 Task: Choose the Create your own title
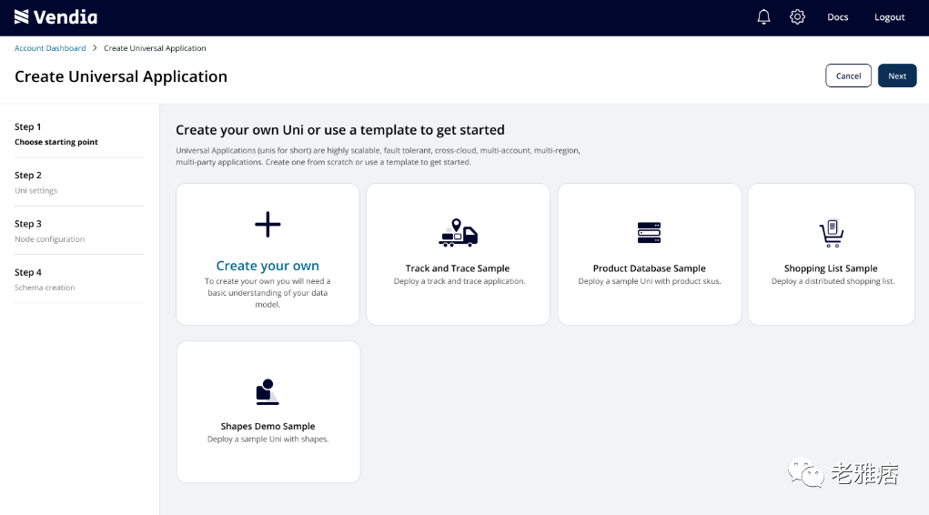[x=268, y=266]
